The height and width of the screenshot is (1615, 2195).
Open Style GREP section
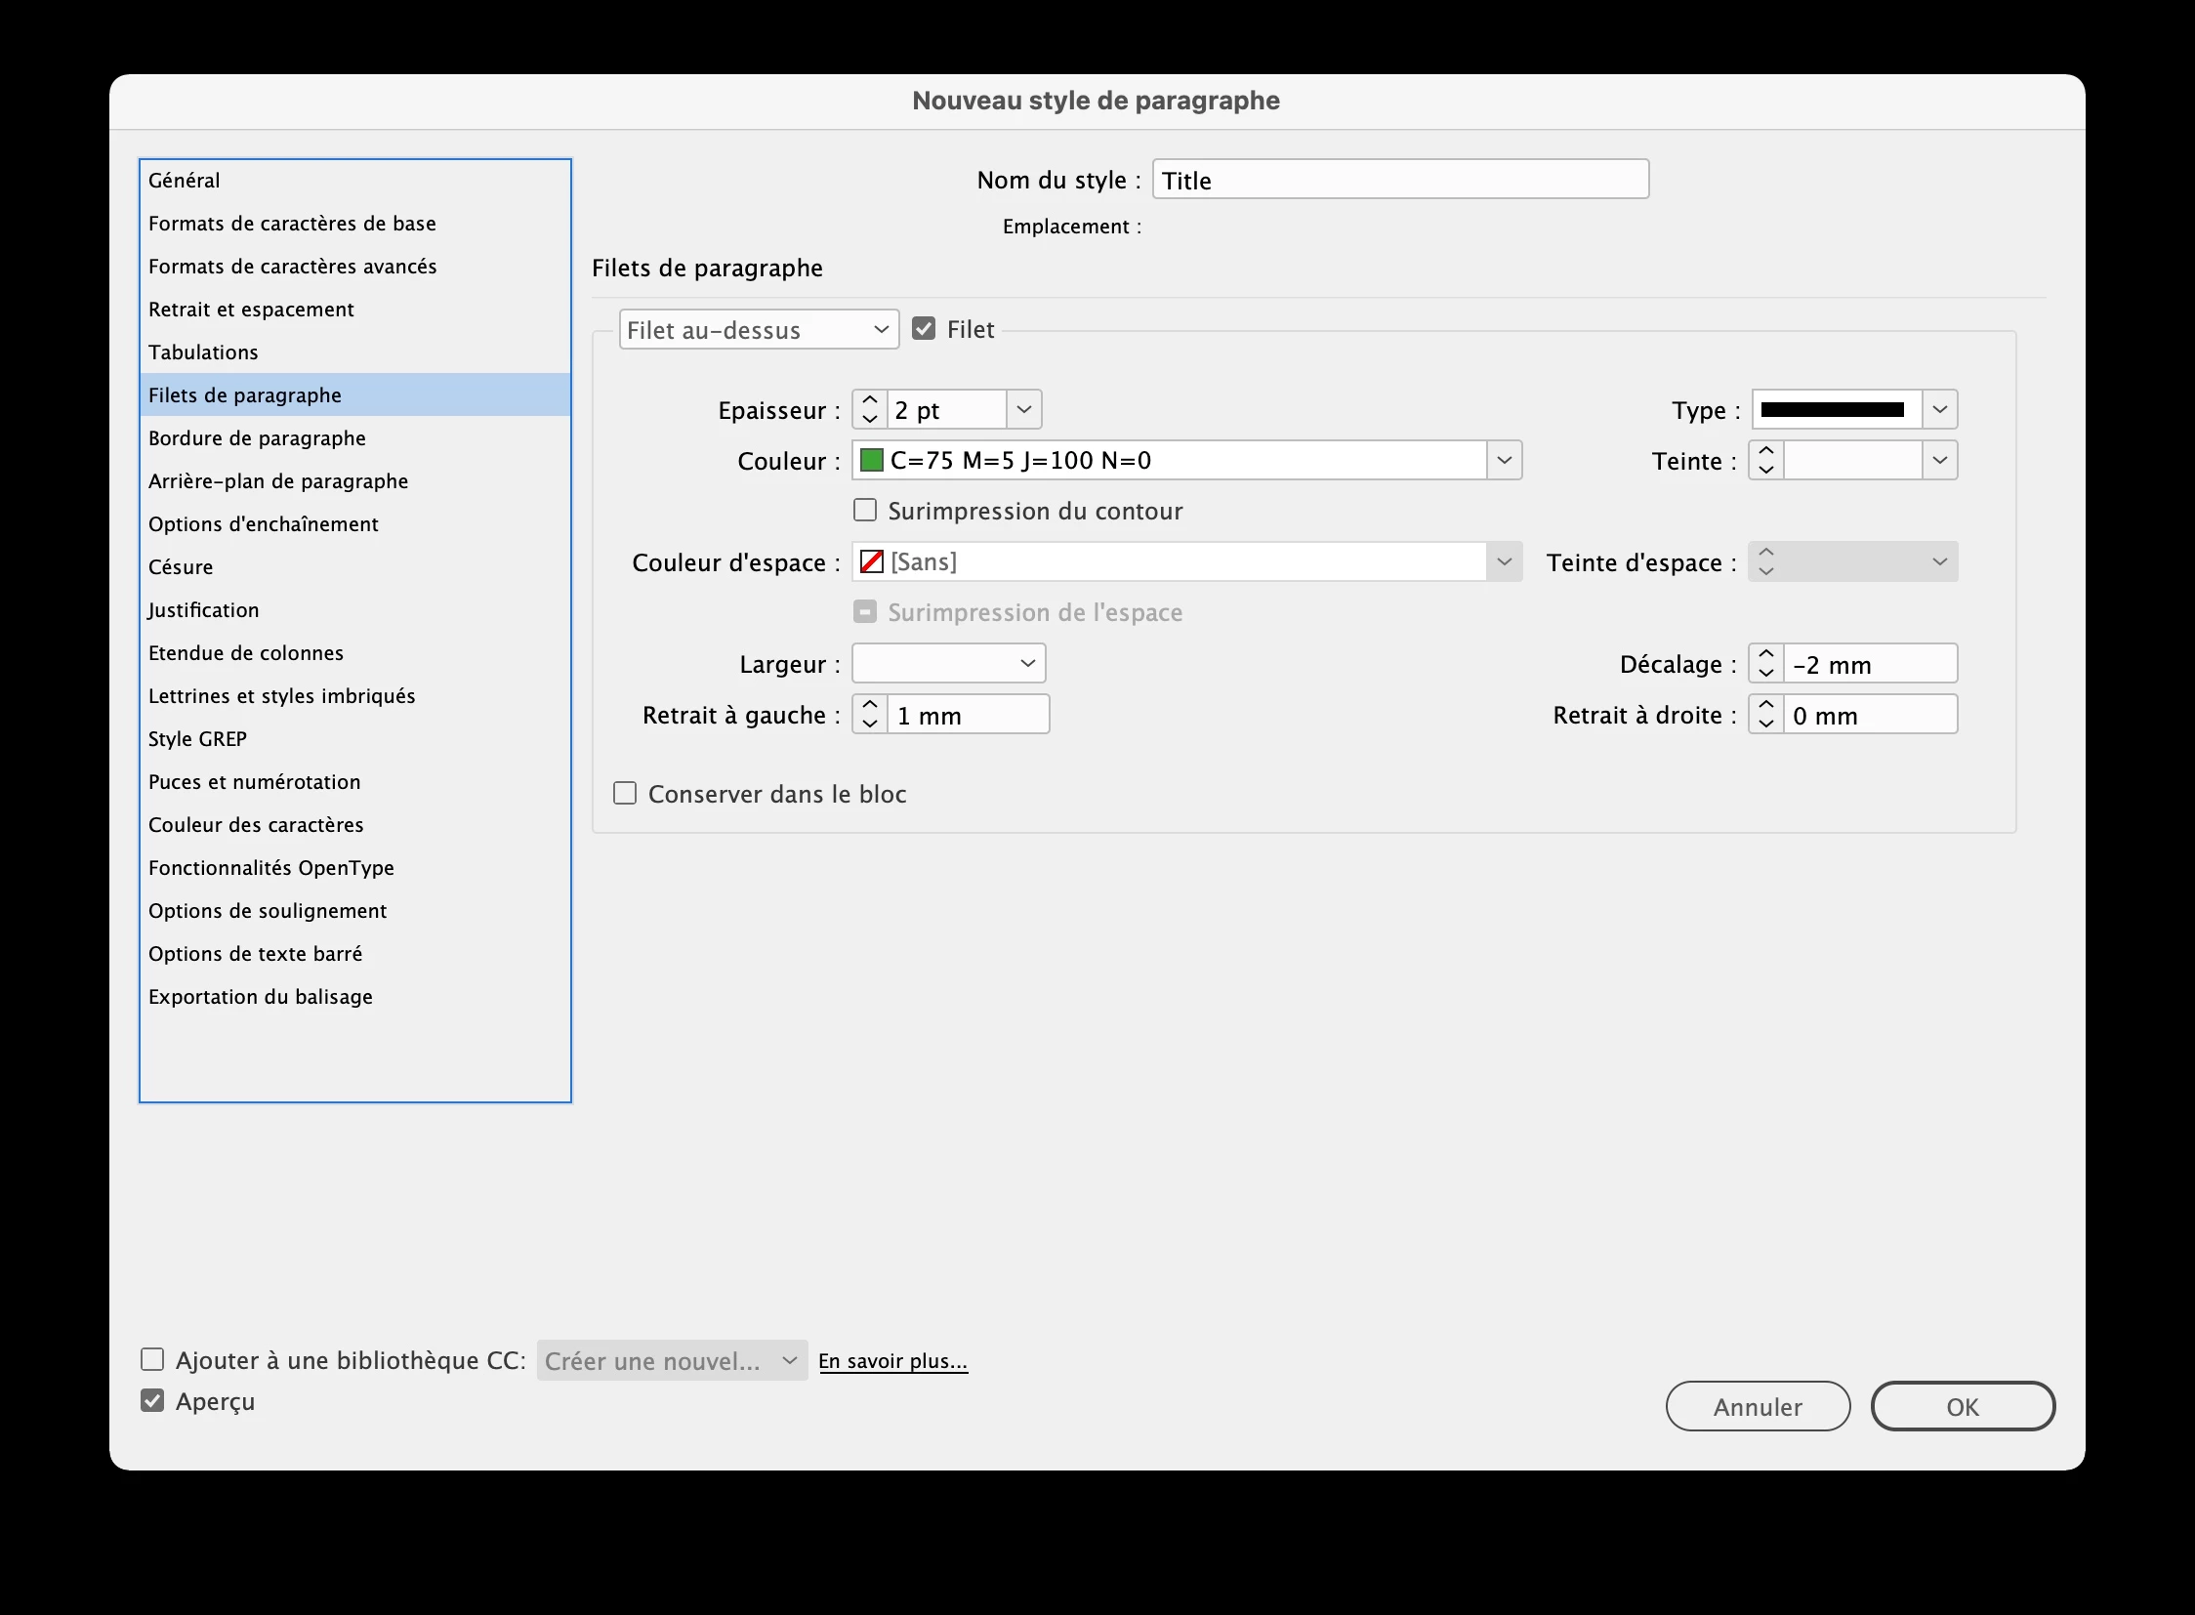197,739
